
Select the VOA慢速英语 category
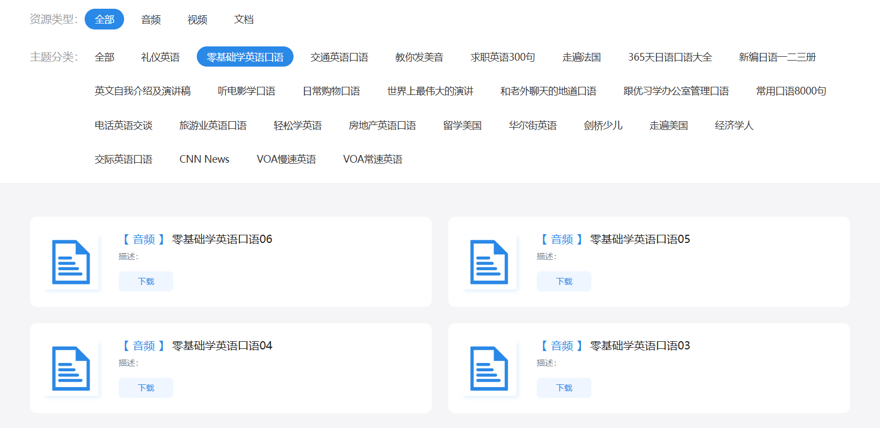click(x=286, y=159)
